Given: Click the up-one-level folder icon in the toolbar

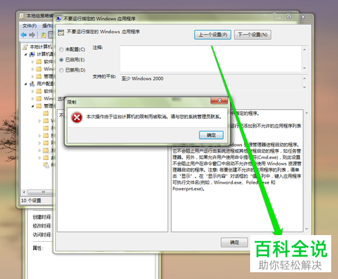Looking at the screenshot, I should click(43, 34).
